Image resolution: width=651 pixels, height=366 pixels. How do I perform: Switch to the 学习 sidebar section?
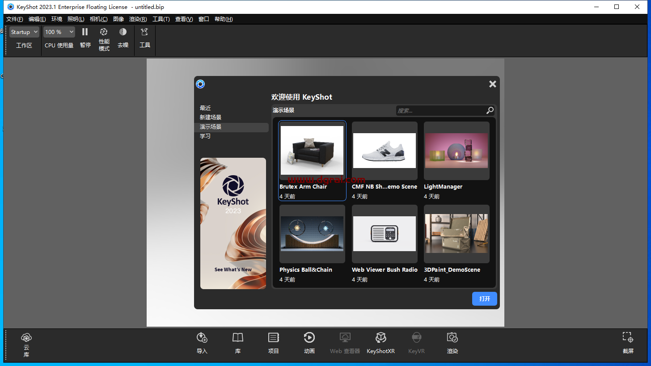click(205, 136)
